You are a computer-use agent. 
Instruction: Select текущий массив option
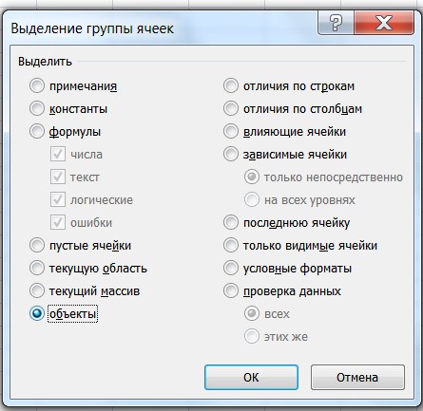pos(37,290)
